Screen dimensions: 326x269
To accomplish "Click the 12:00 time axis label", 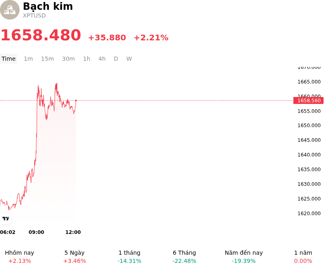I will tap(73, 232).
